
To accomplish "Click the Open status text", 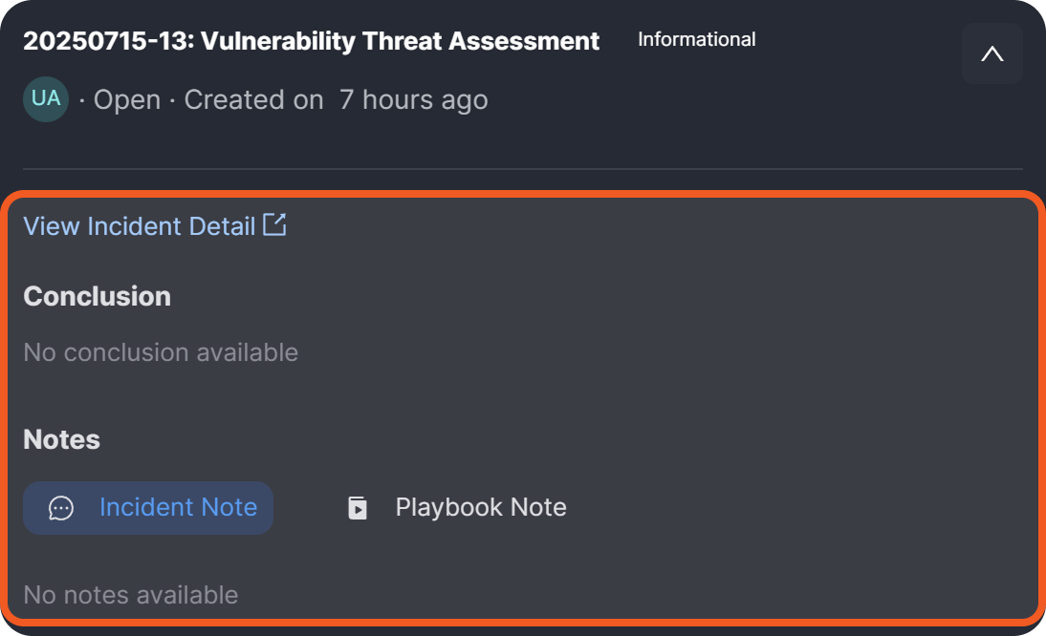I will [126, 100].
